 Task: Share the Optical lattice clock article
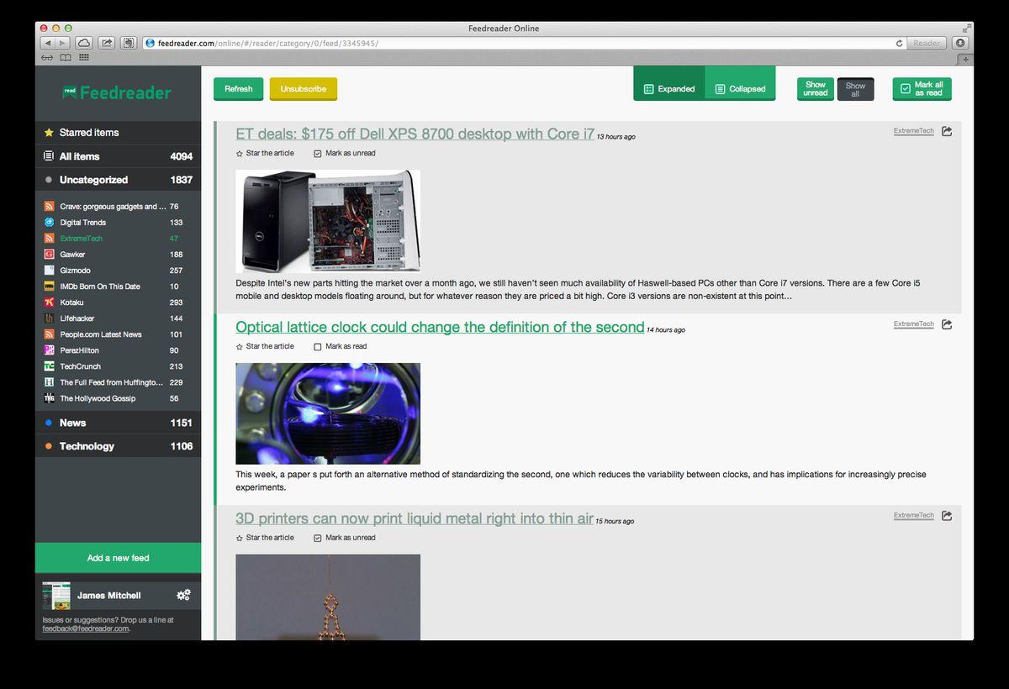point(947,324)
